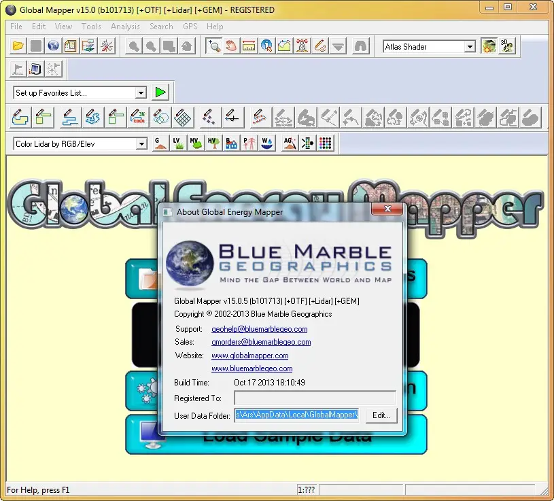Click the Registered To input field

[x=315, y=398]
